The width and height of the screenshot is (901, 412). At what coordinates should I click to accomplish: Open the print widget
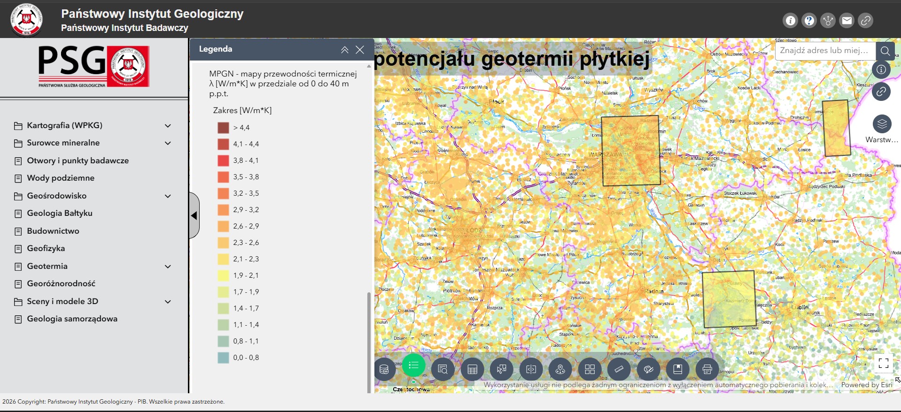(x=707, y=369)
